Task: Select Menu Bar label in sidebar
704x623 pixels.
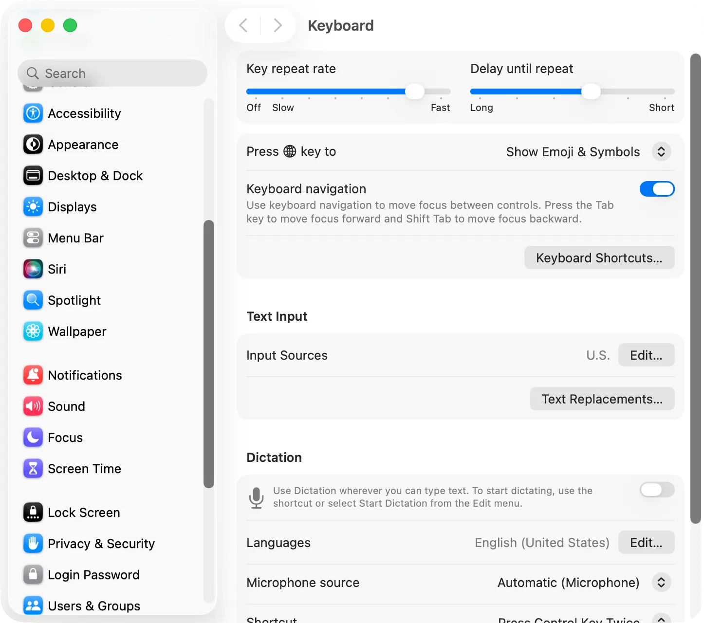Action: [75, 238]
